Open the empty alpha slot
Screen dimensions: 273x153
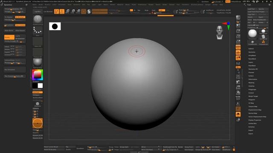coord(38,41)
